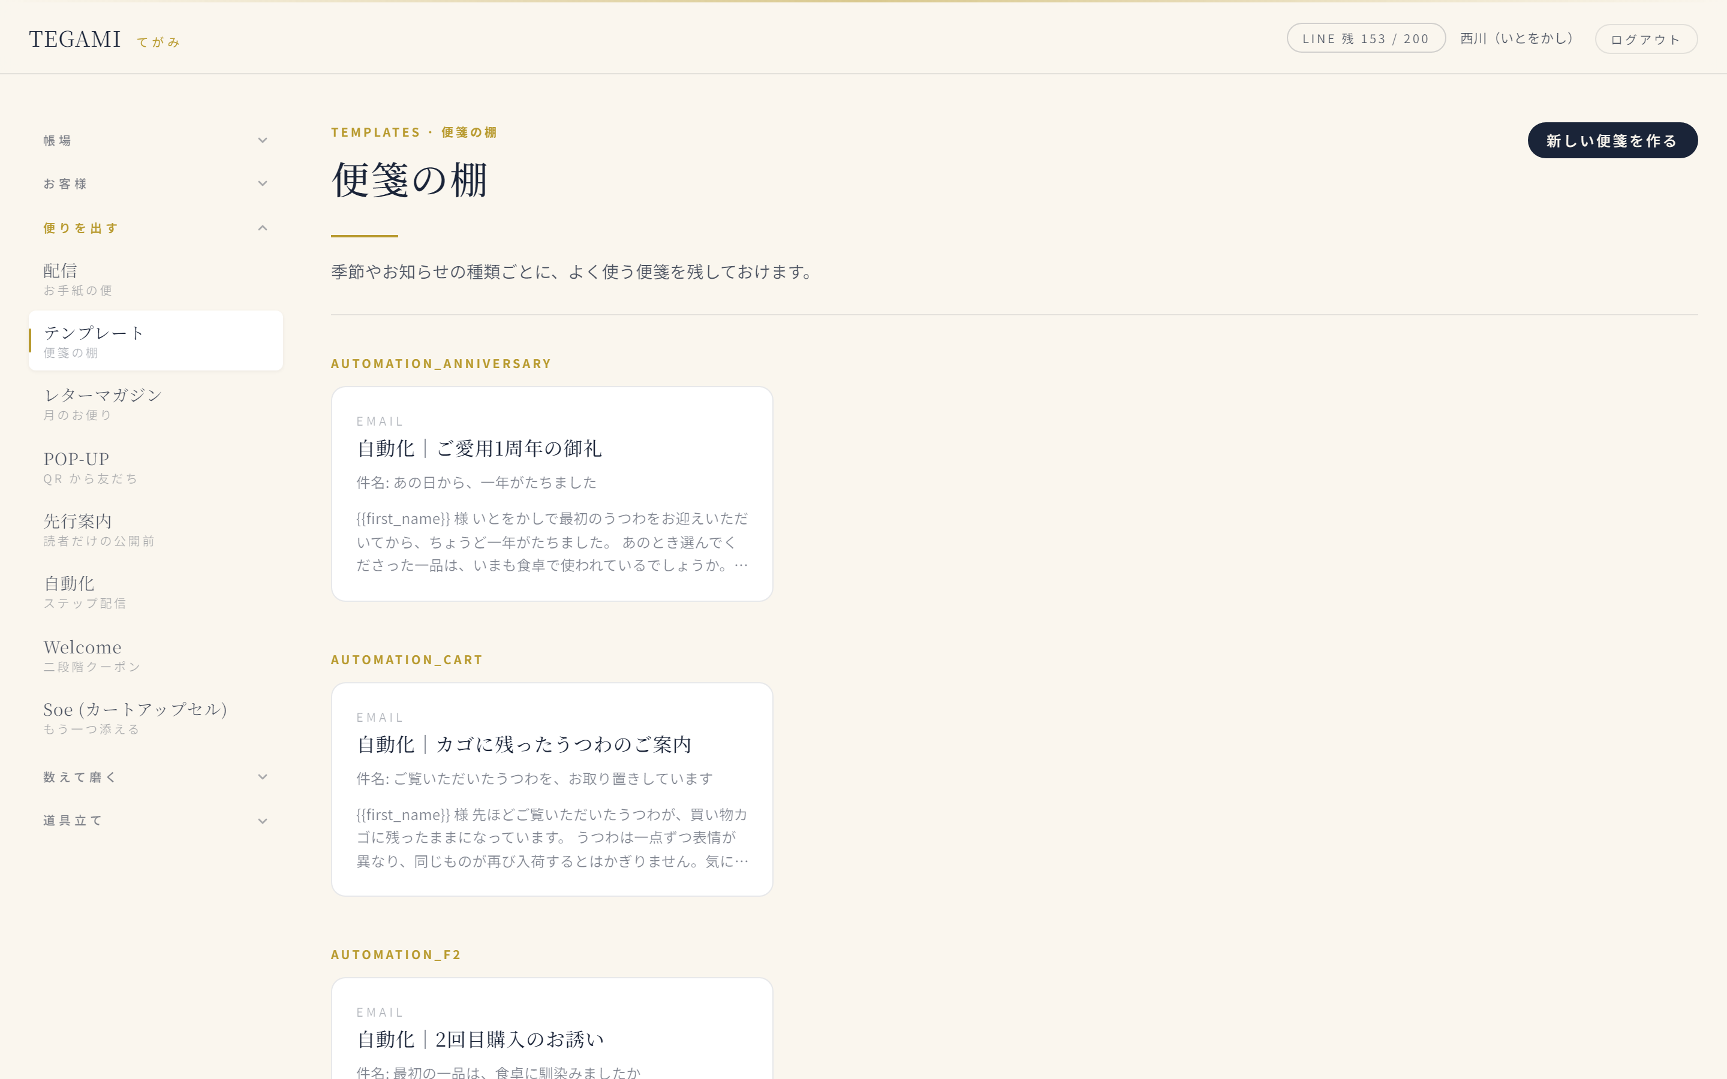Click 数えて磨く section label

tap(80, 777)
